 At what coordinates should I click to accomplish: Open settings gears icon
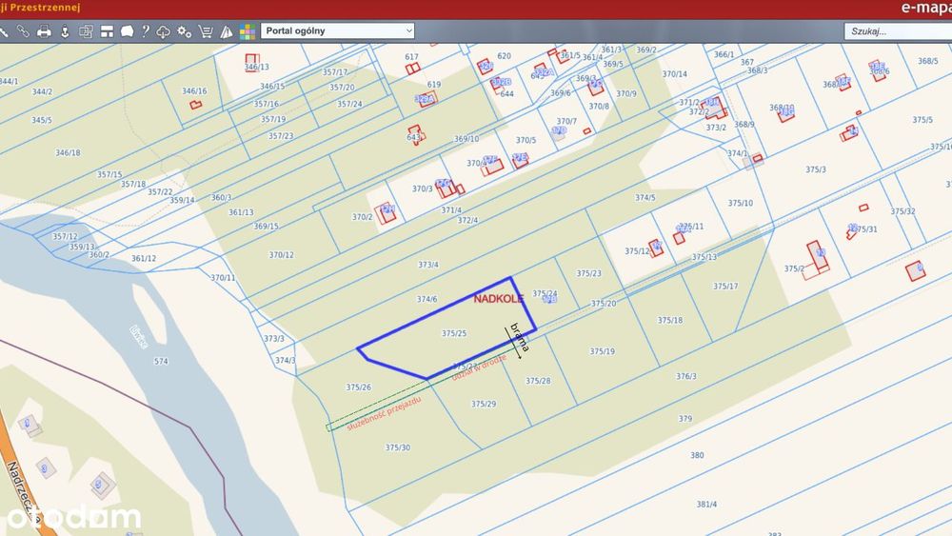pos(185,31)
